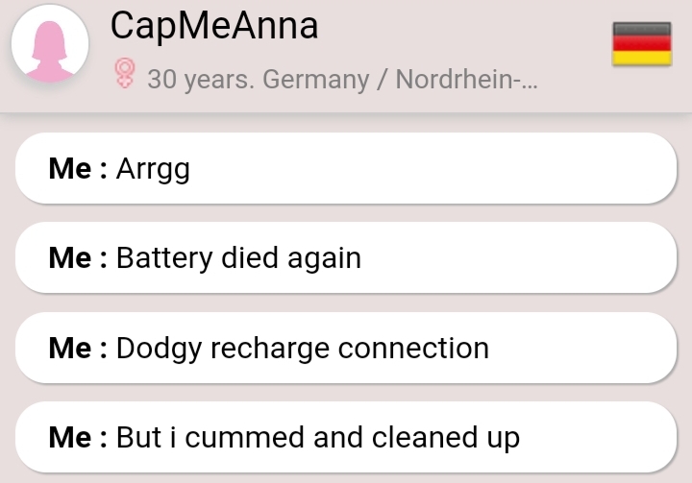Click the pink female gender symbol
692x483 pixels.
[125, 75]
